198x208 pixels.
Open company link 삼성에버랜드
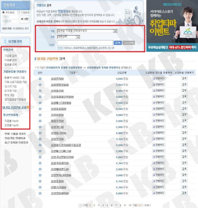coord(60,169)
